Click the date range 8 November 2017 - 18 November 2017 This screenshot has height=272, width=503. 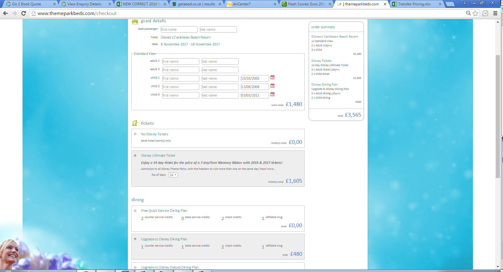[190, 44]
